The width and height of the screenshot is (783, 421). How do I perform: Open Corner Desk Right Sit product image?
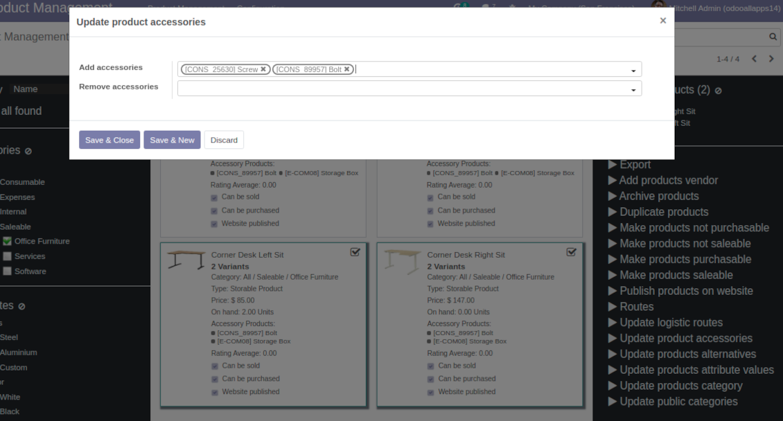coord(403,261)
